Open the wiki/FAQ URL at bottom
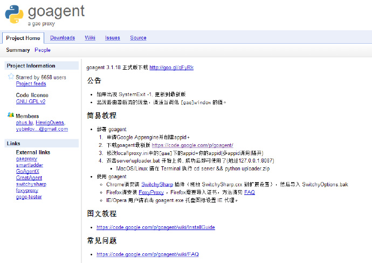This screenshot has width=372, height=263. tap(148, 254)
